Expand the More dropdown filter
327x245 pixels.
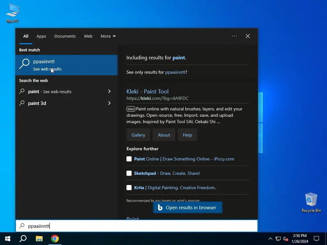pos(108,36)
